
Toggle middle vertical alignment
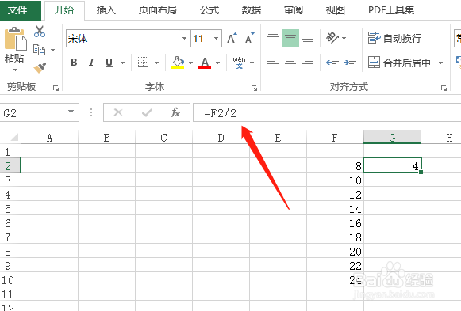click(290, 38)
